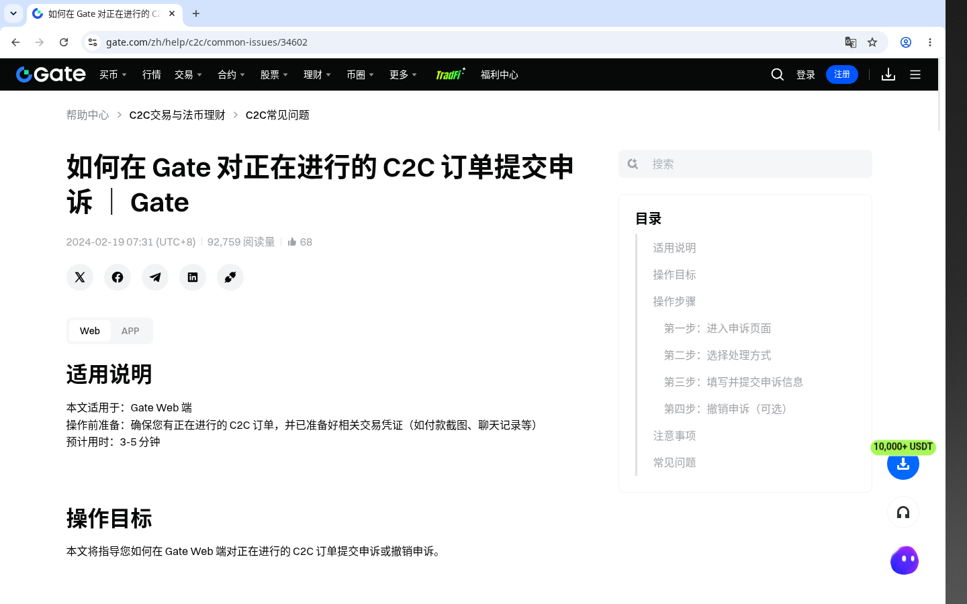967x604 pixels.
Task: Reload the page
Action: pyautogui.click(x=64, y=42)
